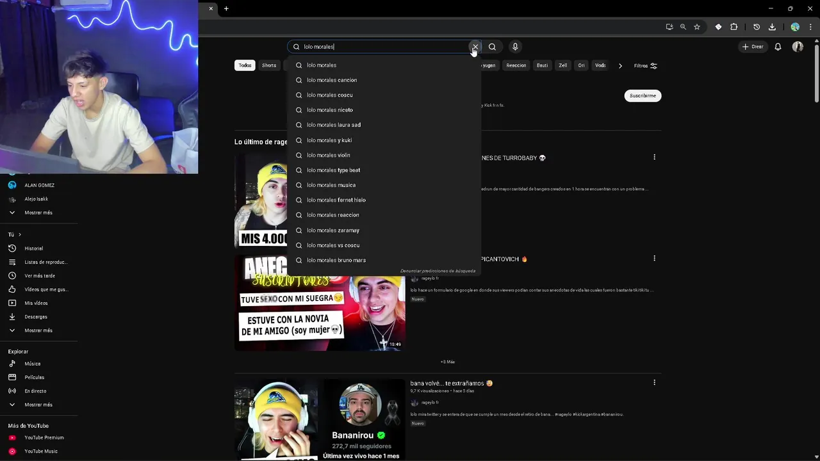Open video titled "bana volvé... te extrañamos"
The width and height of the screenshot is (820, 461).
tap(452, 384)
